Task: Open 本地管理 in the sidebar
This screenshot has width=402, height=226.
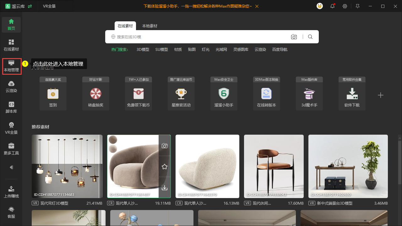Action: click(x=12, y=66)
